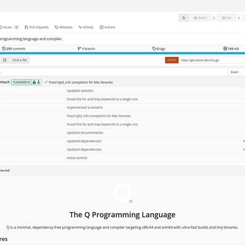Image resolution: width=245 pixels, height=245 pixels.
Task: Open stargazers count 4
Action: point(239,18)
